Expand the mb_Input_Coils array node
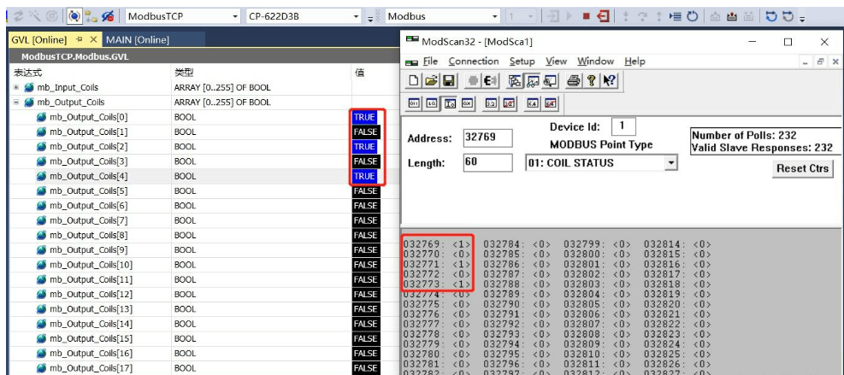Image resolution: width=844 pixels, height=375 pixels. (x=16, y=87)
